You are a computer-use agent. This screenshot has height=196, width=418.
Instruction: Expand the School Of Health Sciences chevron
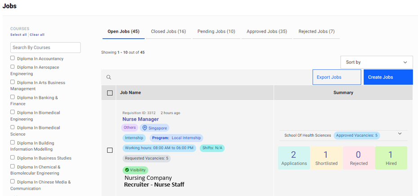[x=400, y=134]
